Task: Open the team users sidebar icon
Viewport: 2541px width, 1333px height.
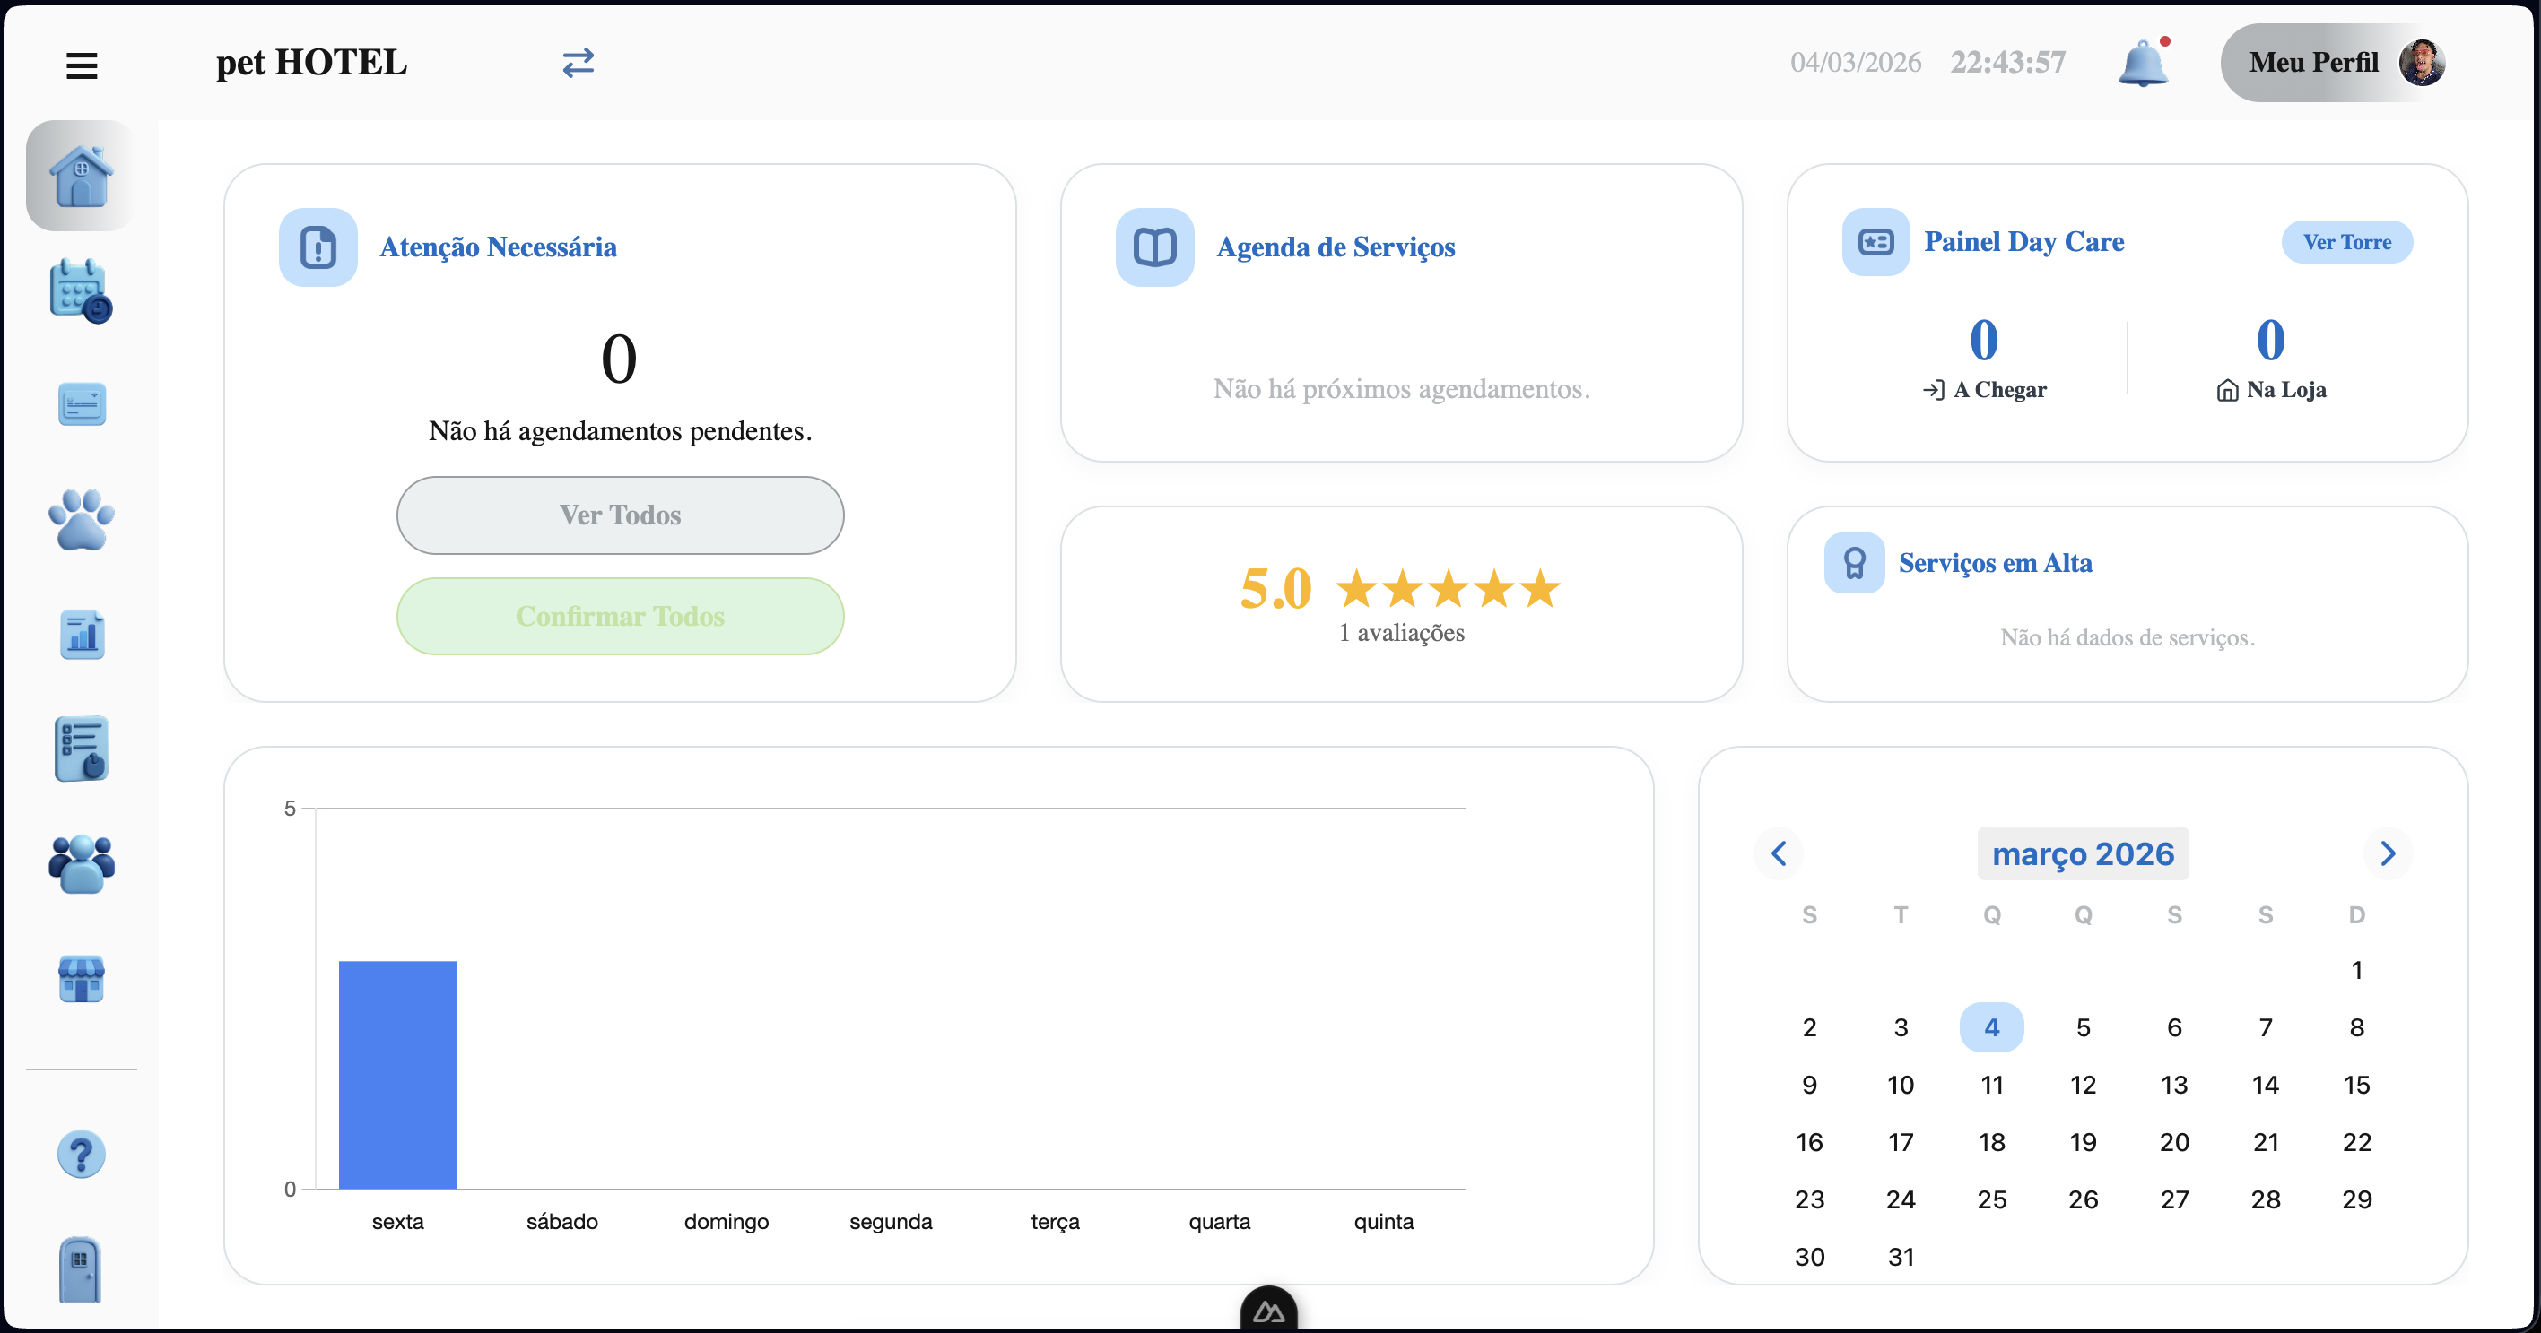Action: [x=81, y=863]
